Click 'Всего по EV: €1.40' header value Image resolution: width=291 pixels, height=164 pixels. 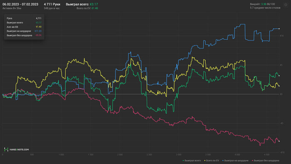[87, 8]
